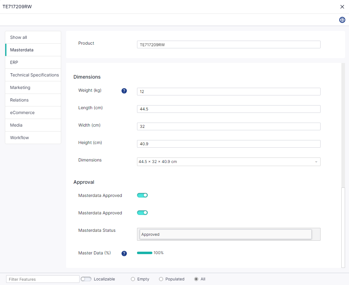Show all feature groups
Viewport: 349px width, 285px height.
coord(33,37)
